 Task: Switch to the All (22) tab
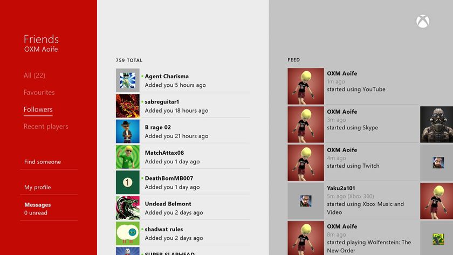[x=35, y=75]
